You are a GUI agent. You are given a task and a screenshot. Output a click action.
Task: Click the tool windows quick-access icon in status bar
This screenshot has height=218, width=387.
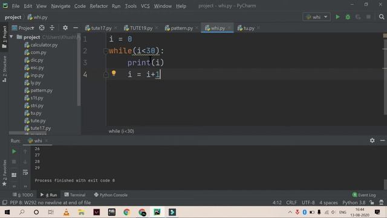click(4, 202)
